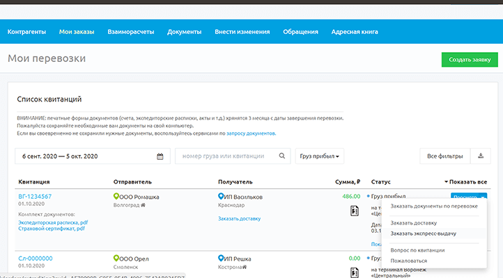
Task: Click green location pin by ООО Орел
Action: click(x=116, y=259)
